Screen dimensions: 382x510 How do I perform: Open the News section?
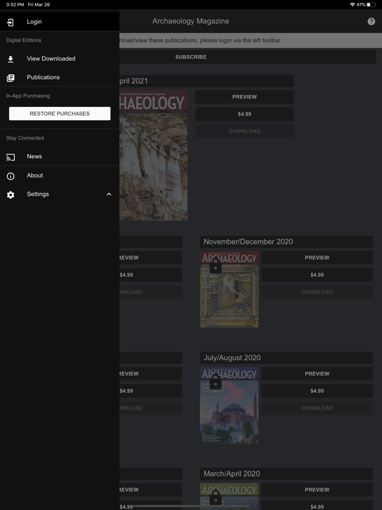click(59, 157)
